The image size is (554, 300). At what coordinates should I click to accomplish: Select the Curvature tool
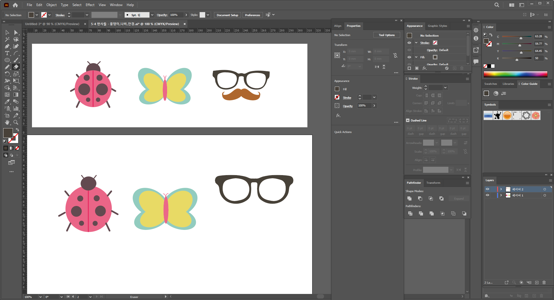pyautogui.click(x=16, y=46)
